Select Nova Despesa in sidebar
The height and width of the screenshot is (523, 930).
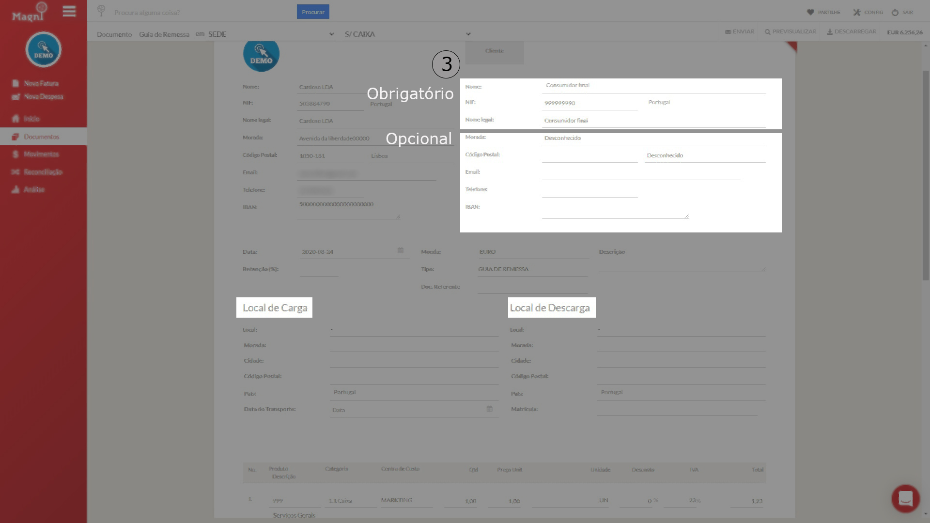38,97
